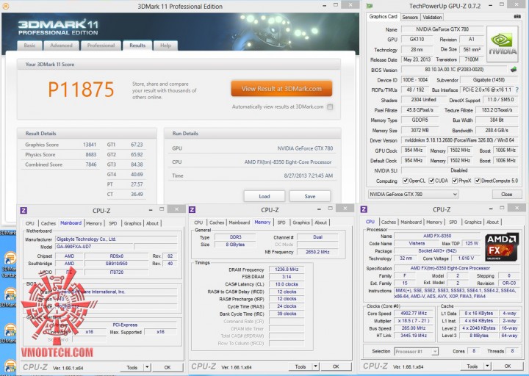529x376 pixels.
Task: Switch to the Advanced tab in 3DMark 11
Action: tap(62, 46)
